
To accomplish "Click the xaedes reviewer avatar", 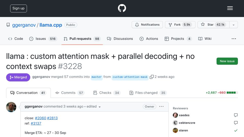I will 175,115.
